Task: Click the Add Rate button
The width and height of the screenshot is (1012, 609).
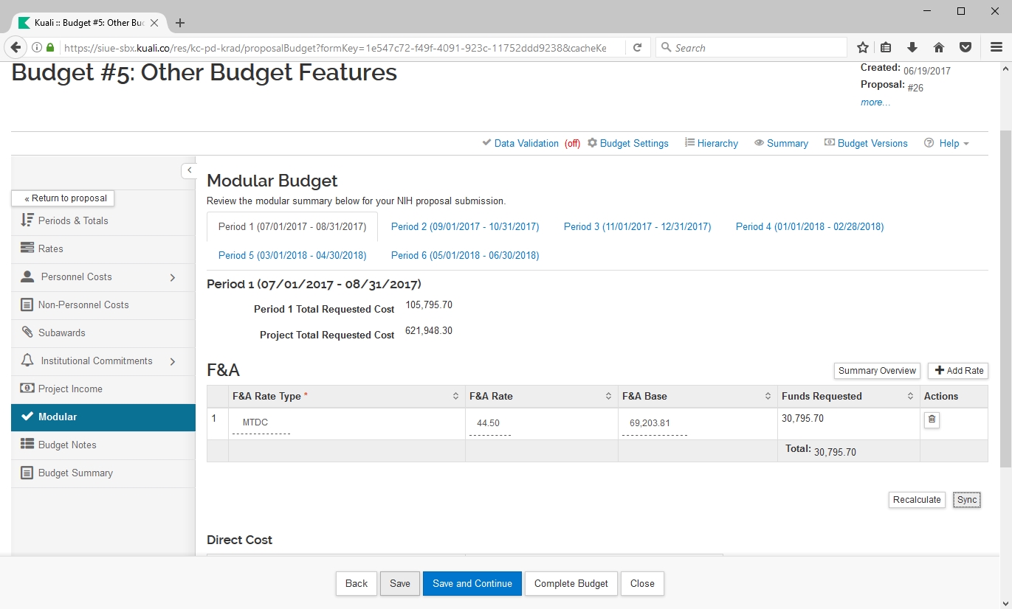Action: pos(958,371)
